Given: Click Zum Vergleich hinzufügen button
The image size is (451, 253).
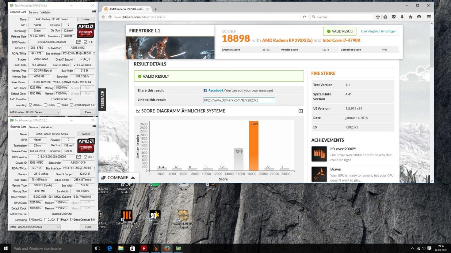Looking at the screenshot, I should click(378, 31).
